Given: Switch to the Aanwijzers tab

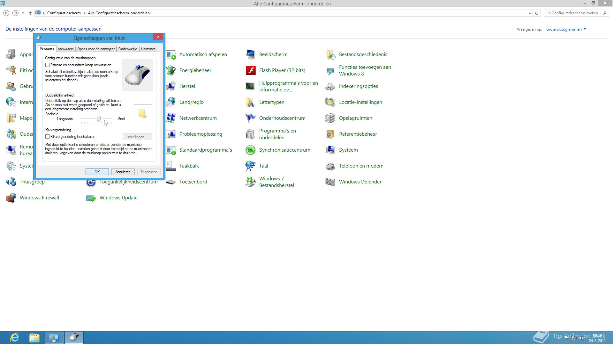Looking at the screenshot, I should [65, 49].
